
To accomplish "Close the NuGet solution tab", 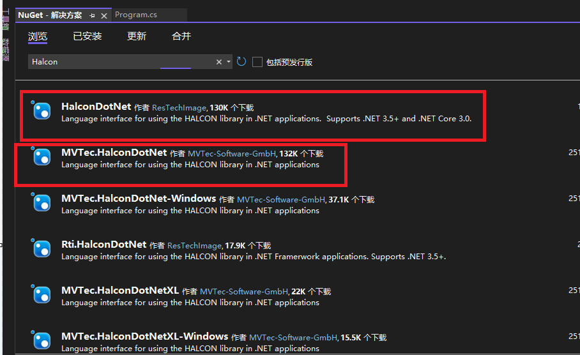I will point(104,15).
